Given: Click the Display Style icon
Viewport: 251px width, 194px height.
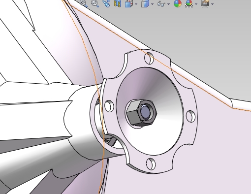Looking at the screenshot, I should click(x=145, y=3).
